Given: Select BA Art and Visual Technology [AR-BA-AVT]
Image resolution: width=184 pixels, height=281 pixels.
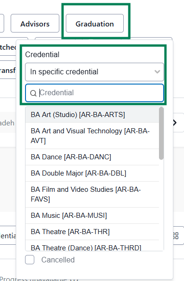Looking at the screenshot, I should 92,136.
